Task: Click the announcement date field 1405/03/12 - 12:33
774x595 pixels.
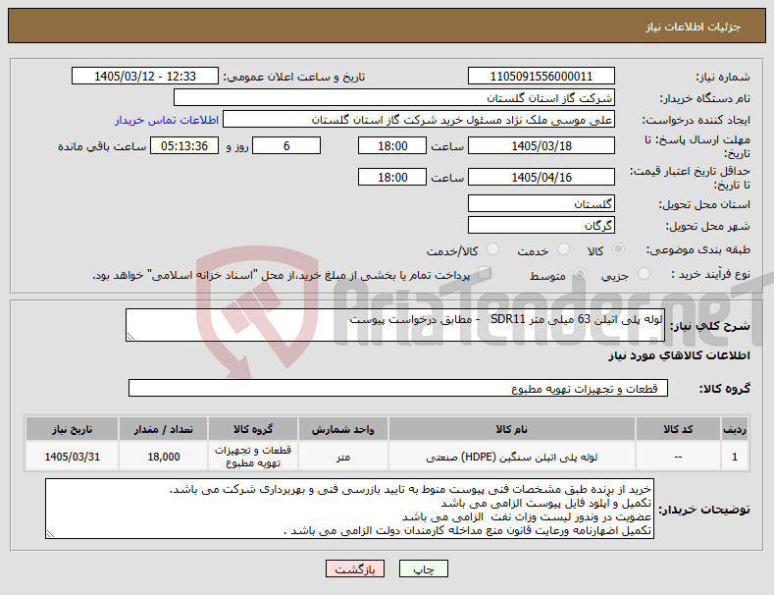Action: (x=144, y=77)
